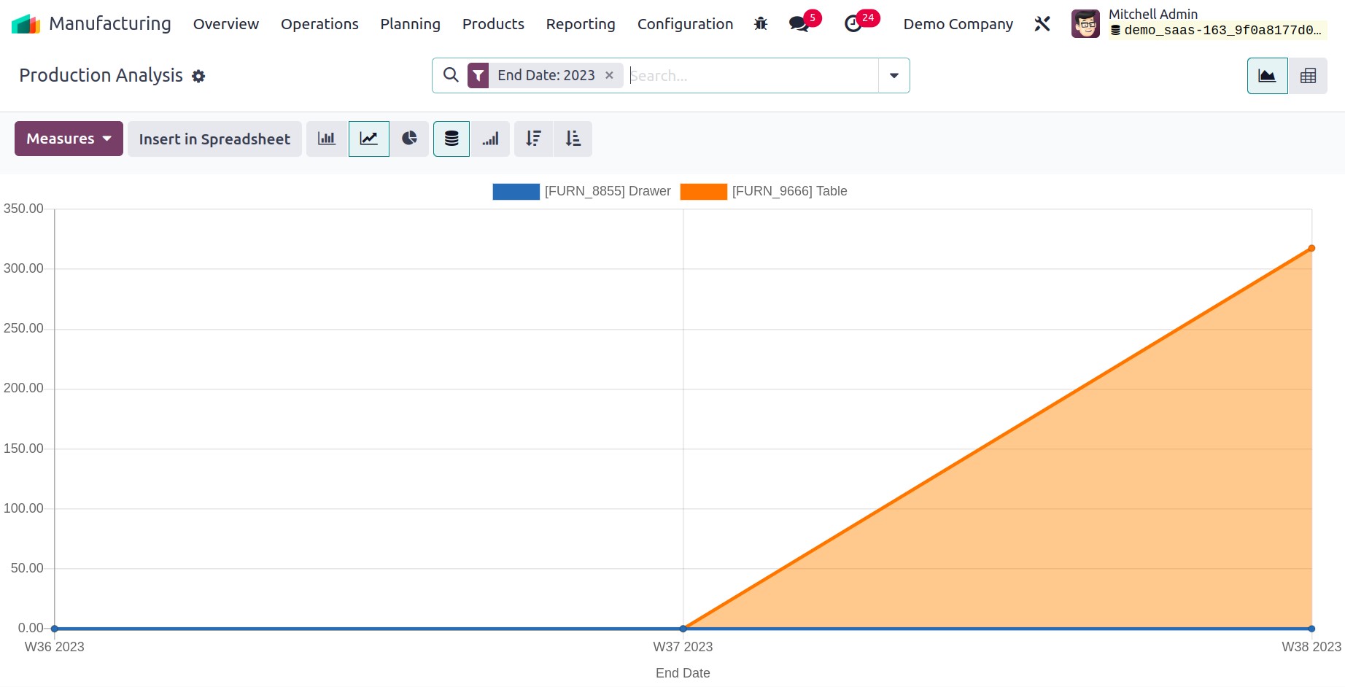Click the Manufacturing app title
The width and height of the screenshot is (1345, 687).
pyautogui.click(x=110, y=24)
